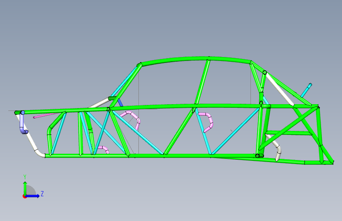This screenshot has width=342, height=221.
Task: Select the short cyan tube protruding above the rear
Action: (x=306, y=90)
